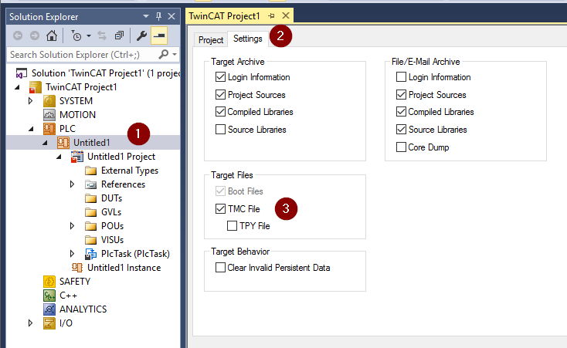Click the Home icon in Solution Explorer toolbar
Image resolution: width=567 pixels, height=348 pixels.
[51, 35]
